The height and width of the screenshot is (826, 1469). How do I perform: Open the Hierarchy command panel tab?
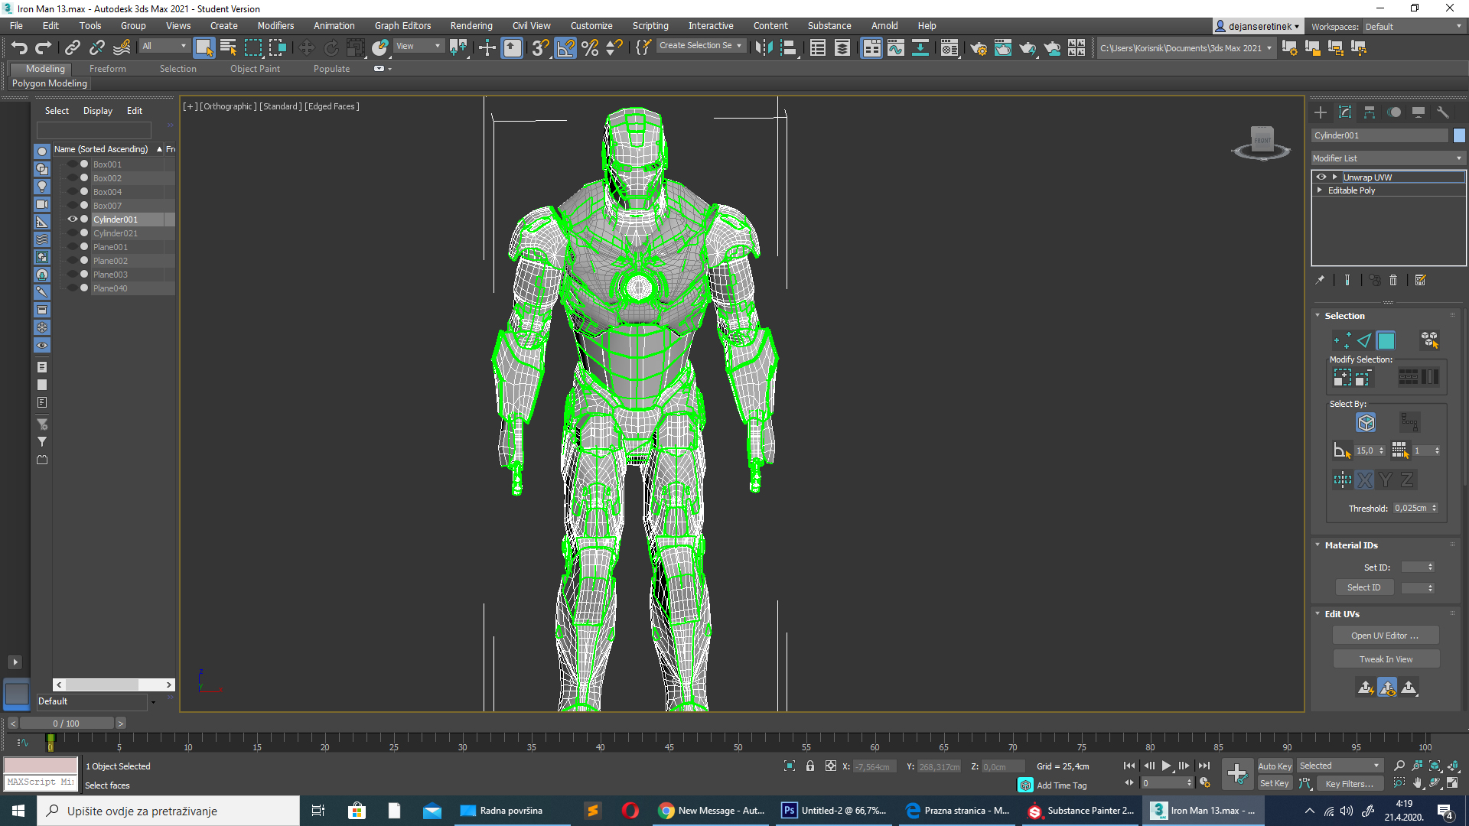1370,112
